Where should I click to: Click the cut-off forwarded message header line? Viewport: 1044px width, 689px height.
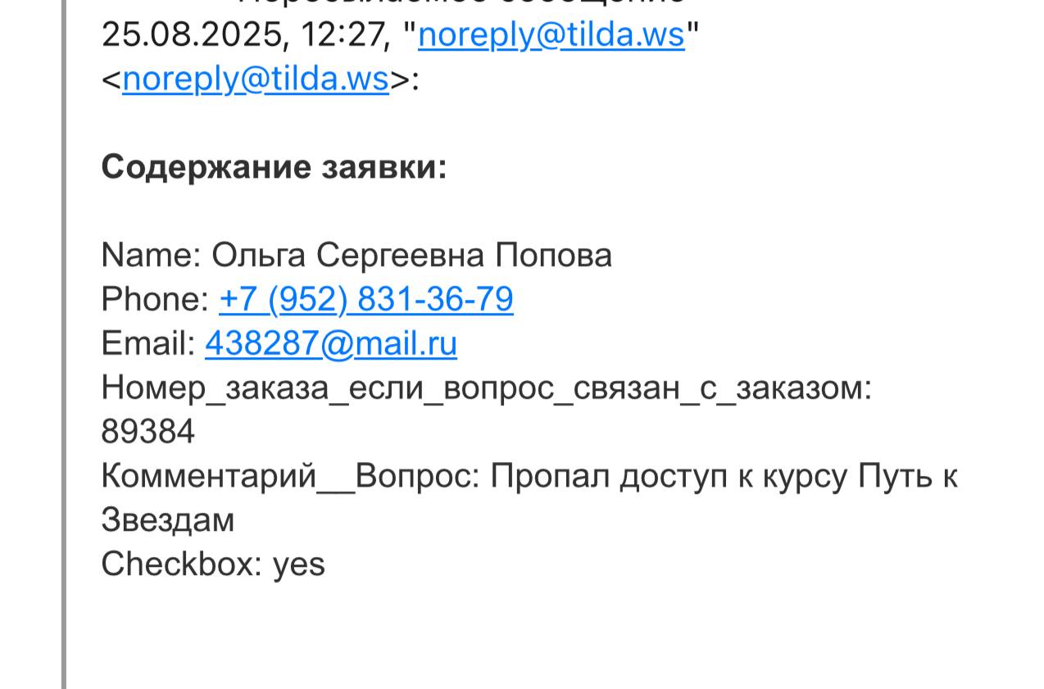click(x=459, y=3)
